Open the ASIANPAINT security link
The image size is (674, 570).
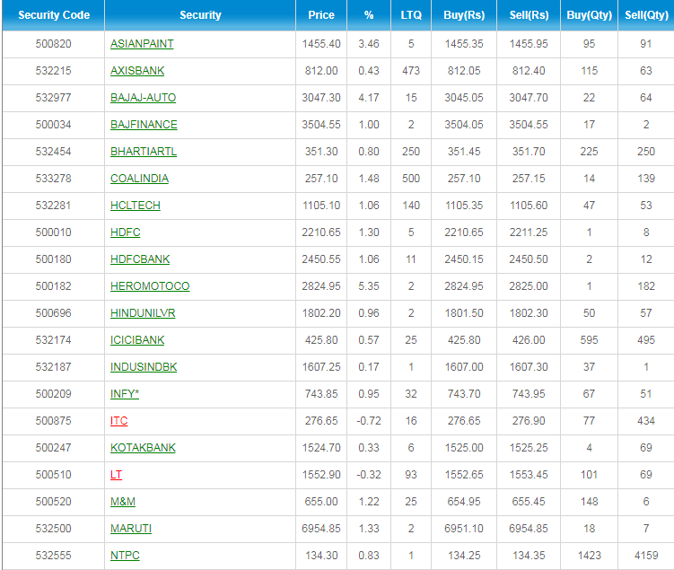coord(142,44)
